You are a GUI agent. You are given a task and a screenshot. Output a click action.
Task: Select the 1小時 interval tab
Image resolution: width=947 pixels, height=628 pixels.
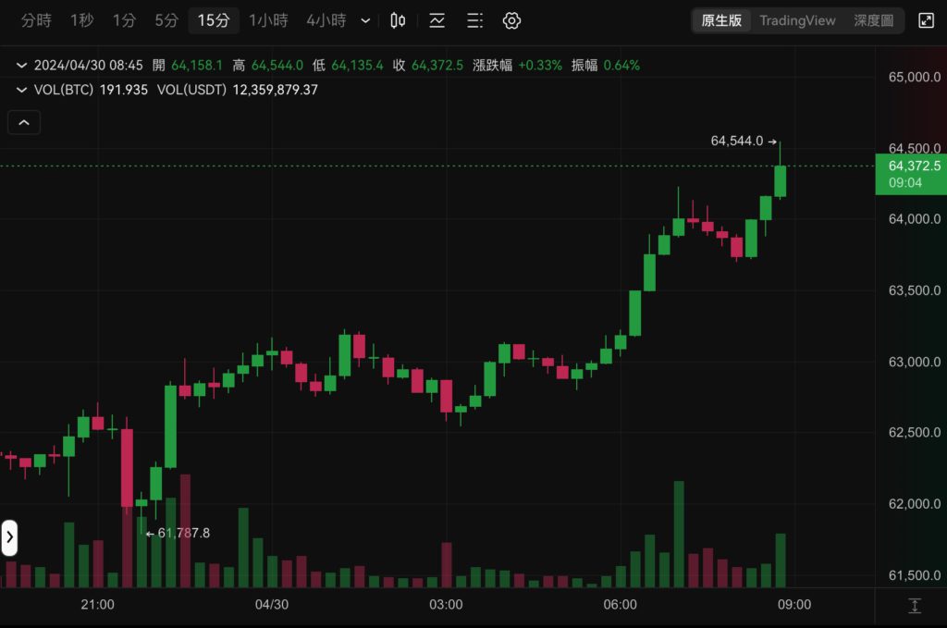coord(269,20)
